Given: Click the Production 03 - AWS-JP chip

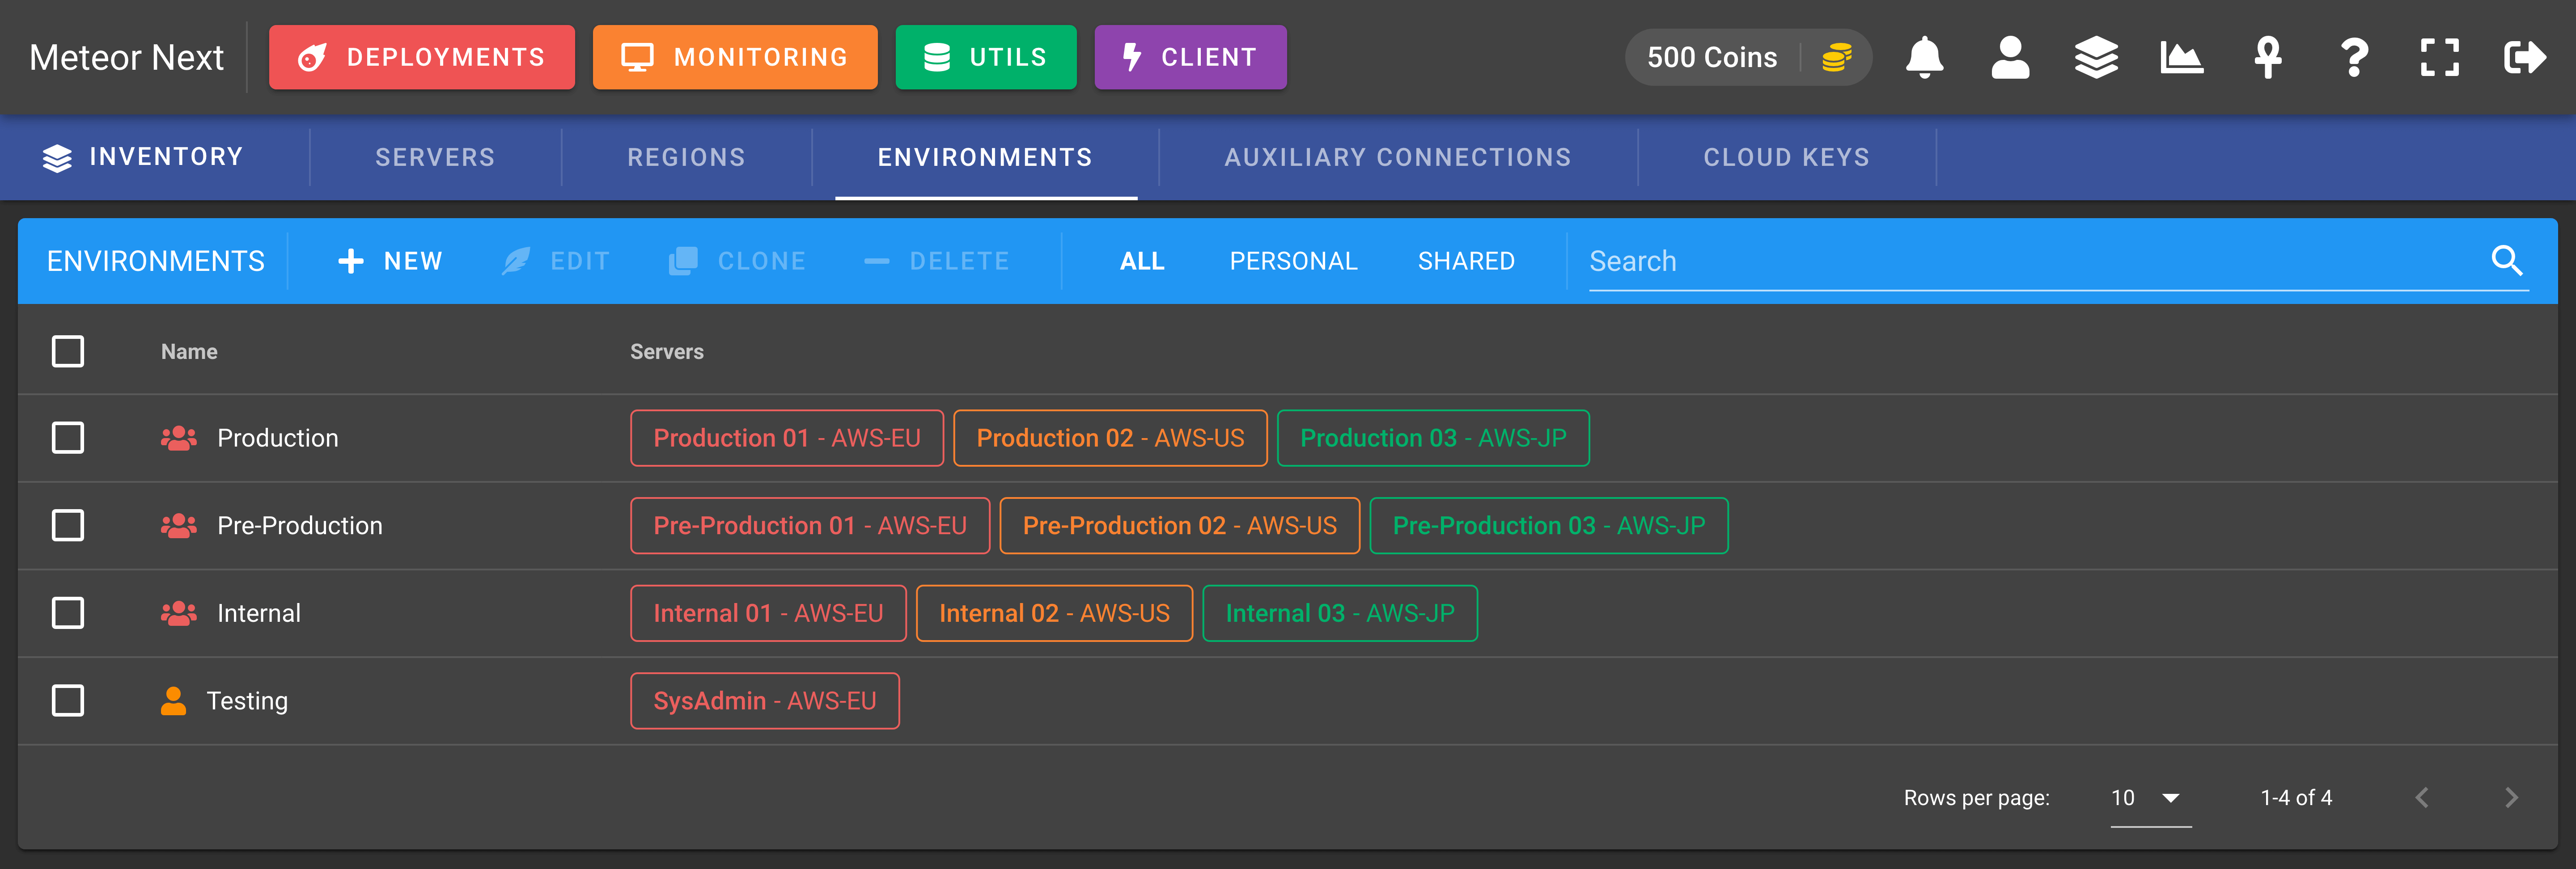Looking at the screenshot, I should point(1433,438).
